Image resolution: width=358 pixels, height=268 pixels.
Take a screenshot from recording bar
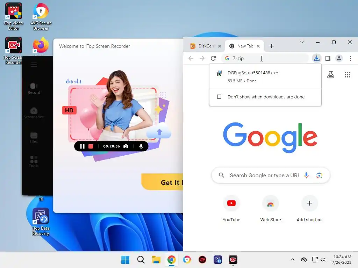coord(126,146)
